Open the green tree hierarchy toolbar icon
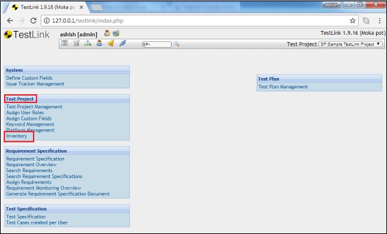The height and width of the screenshot is (234, 387). coord(88,44)
